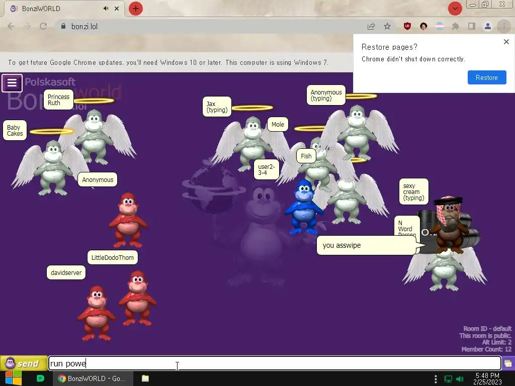The height and width of the screenshot is (386, 515).
Task: Click the LittleDodoThom name tag
Action: pos(112,257)
